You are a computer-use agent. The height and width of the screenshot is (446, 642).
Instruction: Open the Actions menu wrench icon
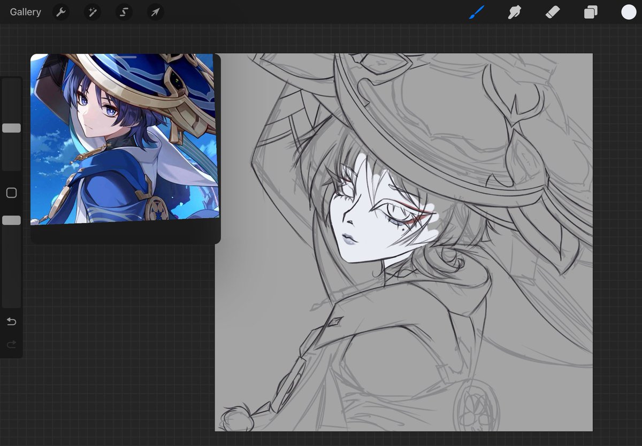tap(60, 12)
